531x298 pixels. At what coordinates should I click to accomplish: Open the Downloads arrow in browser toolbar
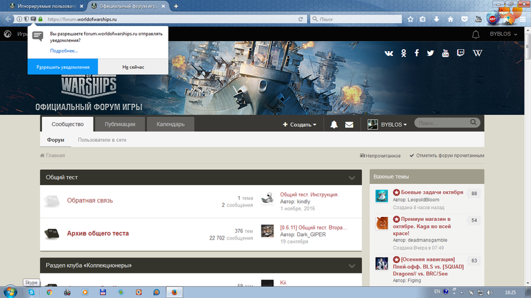point(437,19)
